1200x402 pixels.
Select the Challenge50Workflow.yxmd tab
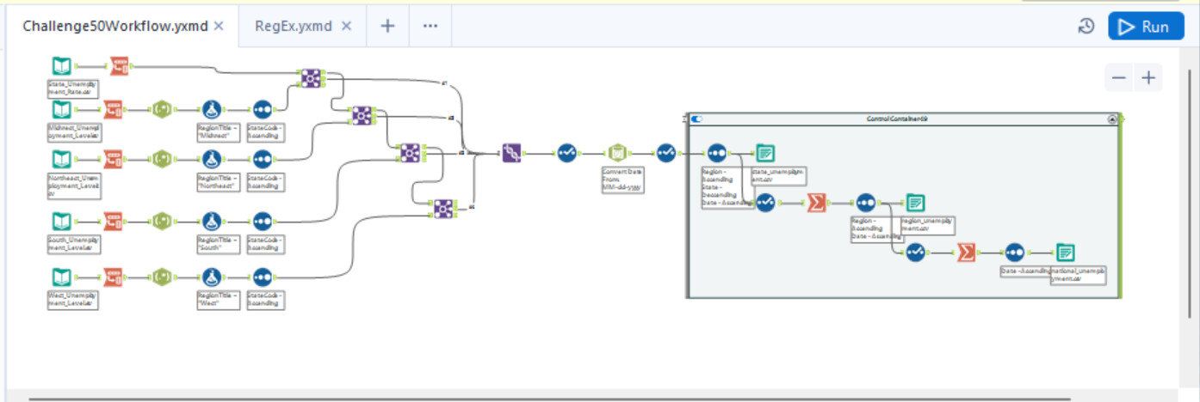tap(114, 26)
